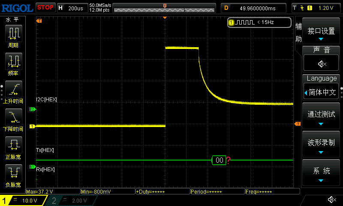Click the trigger level 1.20 V readout
This screenshot has width=343, height=206.
pyautogui.click(x=326, y=8)
